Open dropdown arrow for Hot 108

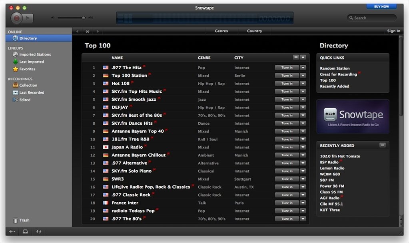click(303, 84)
